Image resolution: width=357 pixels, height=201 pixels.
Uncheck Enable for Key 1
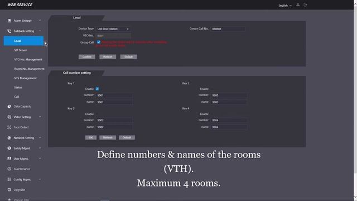(97, 89)
